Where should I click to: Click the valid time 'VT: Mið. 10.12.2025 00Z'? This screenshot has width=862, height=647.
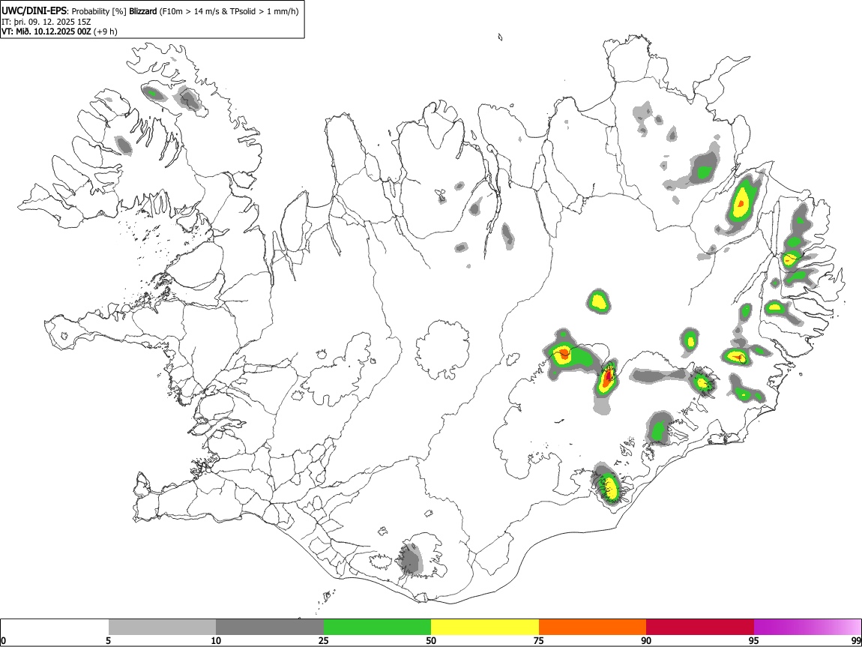coord(46,31)
